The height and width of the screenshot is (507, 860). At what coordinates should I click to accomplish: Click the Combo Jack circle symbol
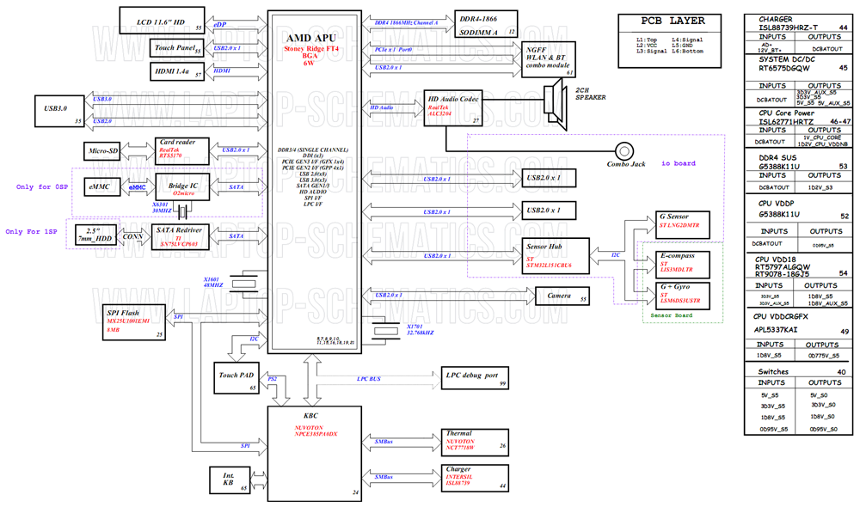pyautogui.click(x=624, y=150)
